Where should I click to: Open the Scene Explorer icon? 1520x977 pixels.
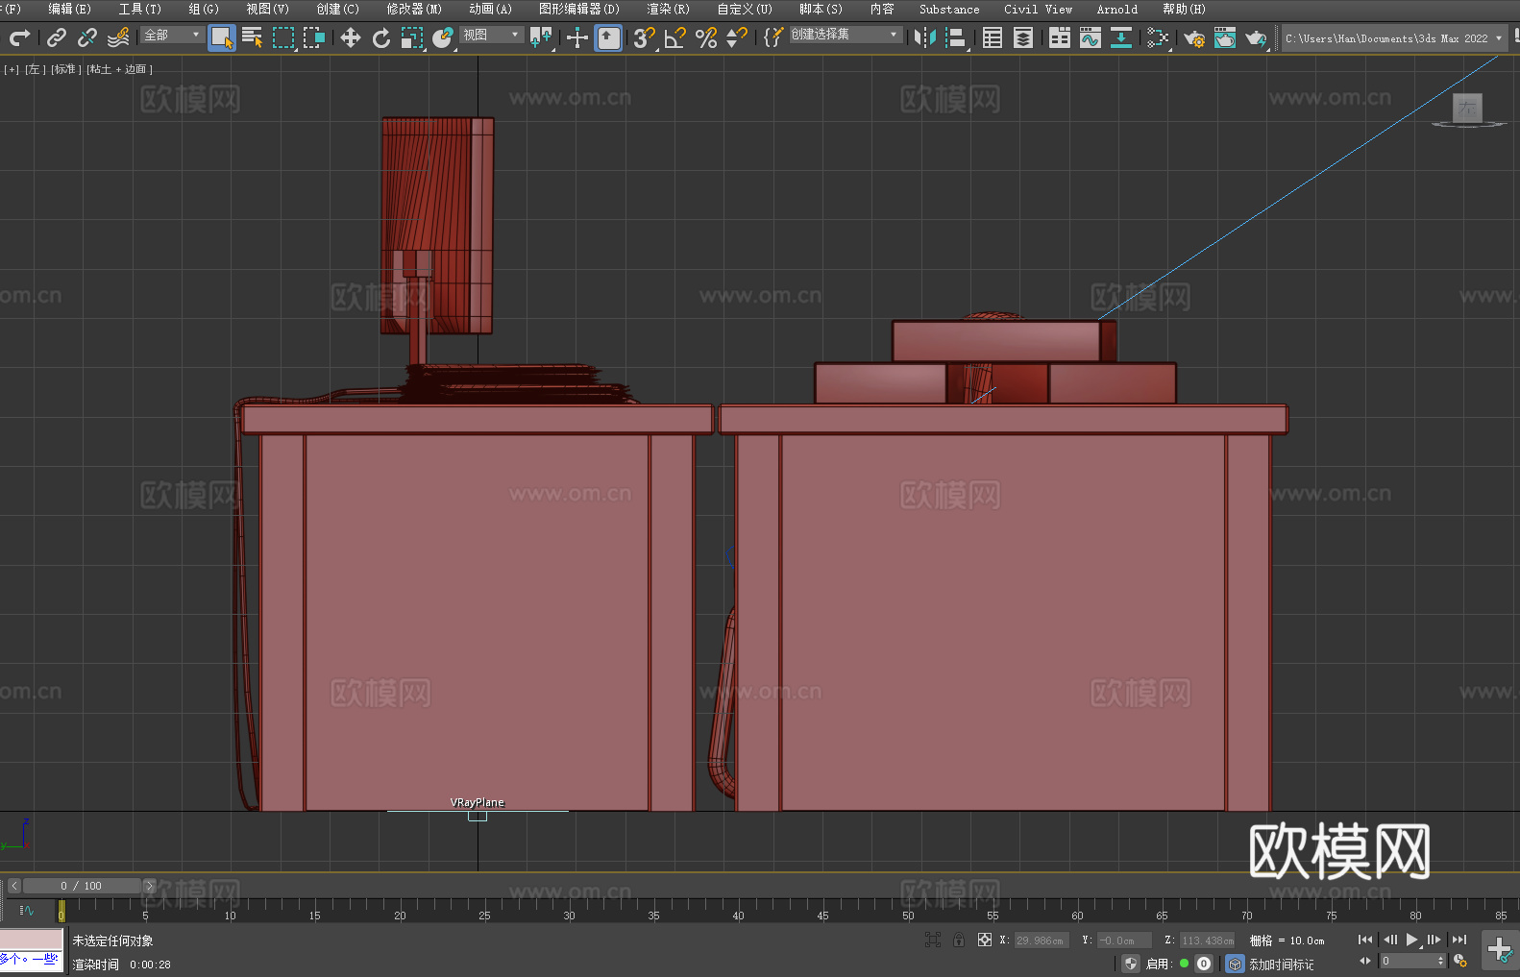click(x=993, y=37)
